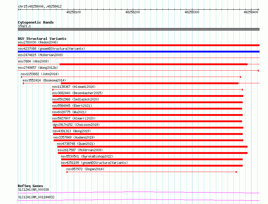Click the SLC12A1|NM_000338 gene label
Image resolution: width=268 pixels, height=204 pixels.
coord(33,190)
